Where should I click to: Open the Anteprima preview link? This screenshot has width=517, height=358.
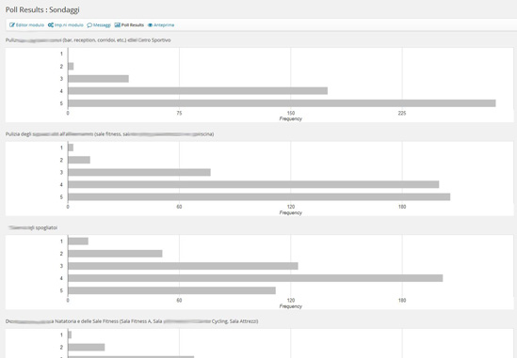(x=161, y=25)
